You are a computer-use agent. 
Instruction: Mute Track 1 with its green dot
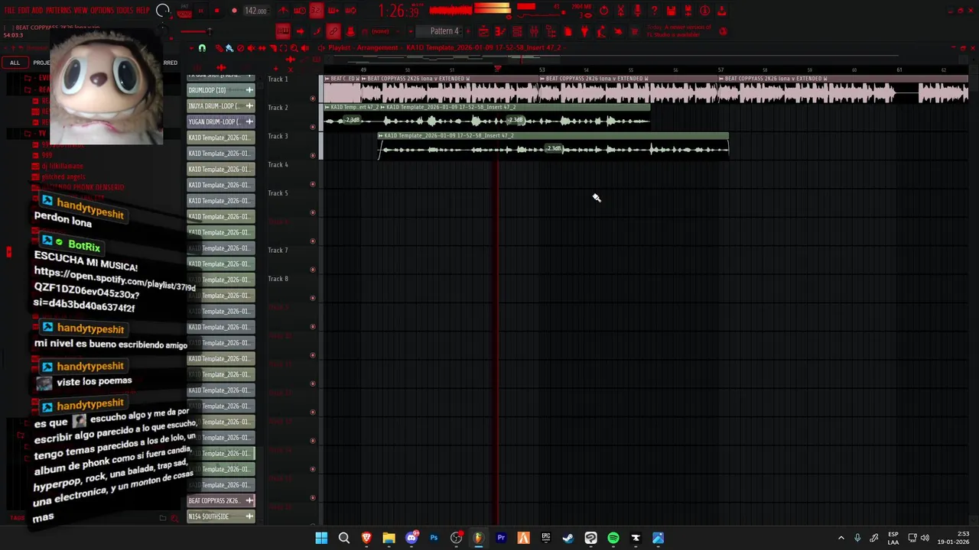coord(313,99)
